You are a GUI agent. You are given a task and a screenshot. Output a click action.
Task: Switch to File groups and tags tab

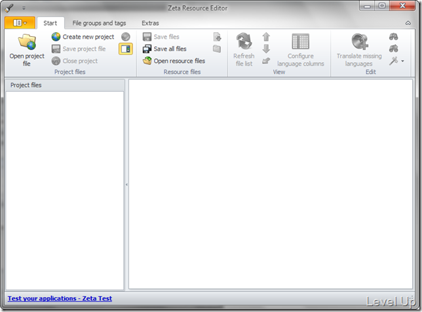99,23
